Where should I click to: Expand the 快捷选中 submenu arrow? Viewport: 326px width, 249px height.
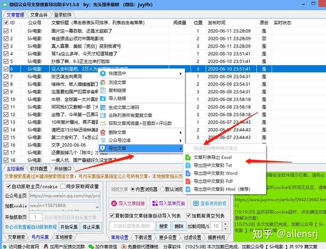coord(181,73)
